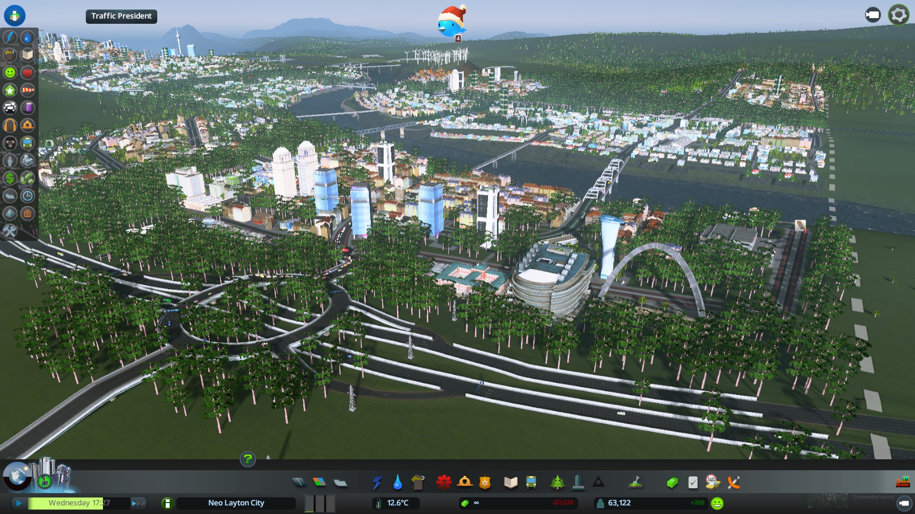Show the Traffic info view

[10, 108]
